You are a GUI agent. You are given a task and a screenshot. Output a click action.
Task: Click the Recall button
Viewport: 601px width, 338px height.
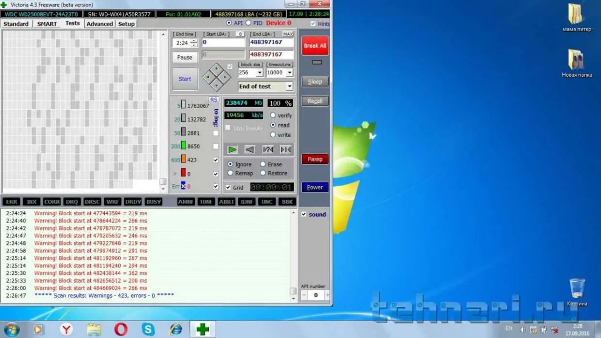pos(315,101)
